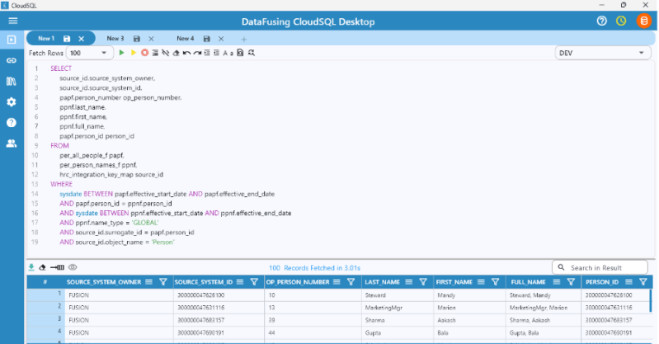Screen dimensions: 659x344
Task: Click the 'Bala' first name cell
Action: pyautogui.click(x=469, y=332)
